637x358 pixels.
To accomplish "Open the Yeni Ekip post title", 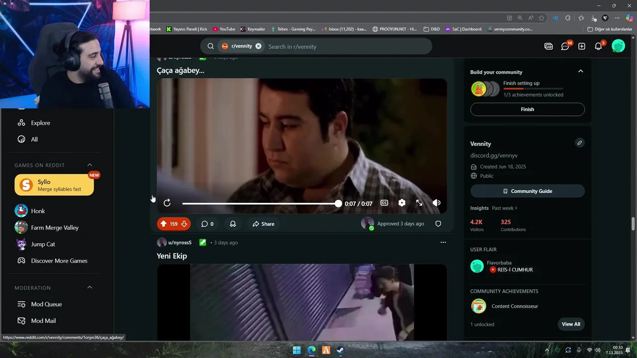I will click(x=172, y=256).
